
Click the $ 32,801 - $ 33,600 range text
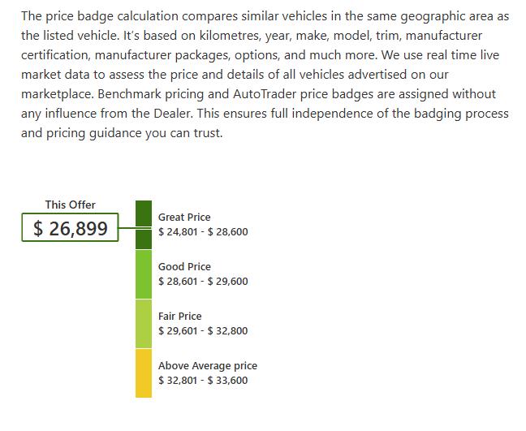[x=203, y=381]
